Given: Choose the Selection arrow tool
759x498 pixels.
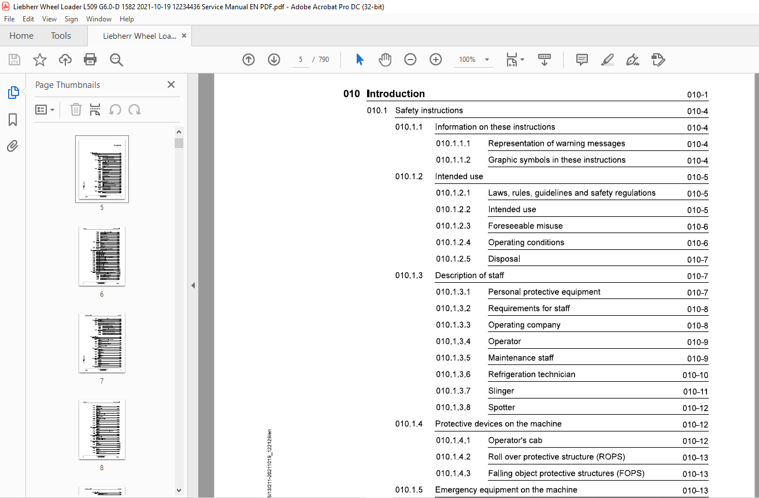Looking at the screenshot, I should 360,60.
